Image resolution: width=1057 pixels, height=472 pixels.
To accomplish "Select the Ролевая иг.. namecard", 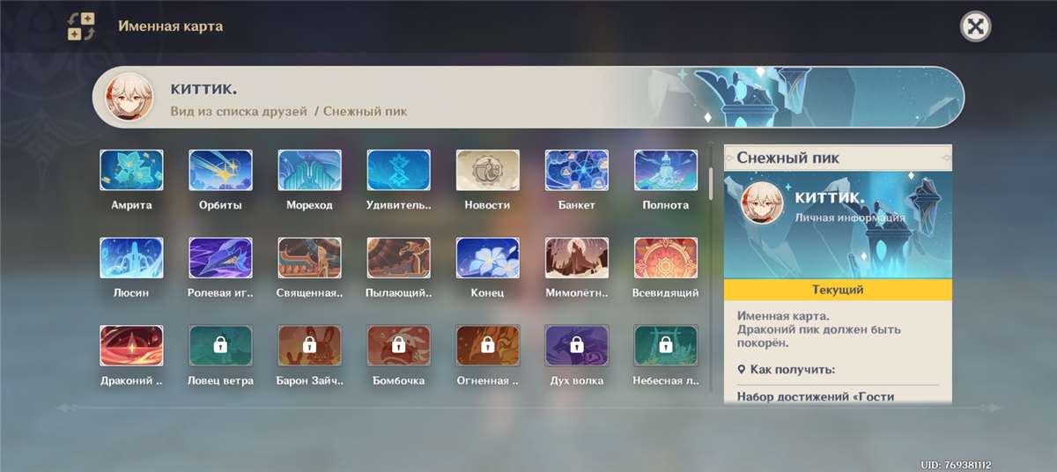I will (x=220, y=258).
